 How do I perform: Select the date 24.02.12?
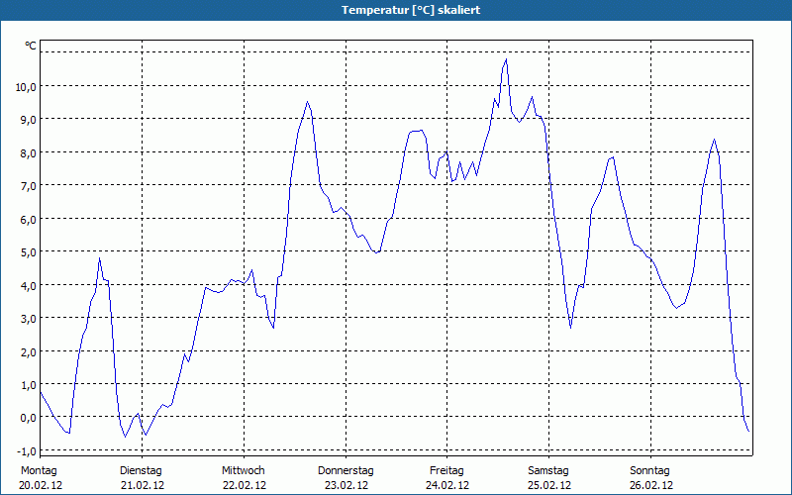pyautogui.click(x=447, y=485)
